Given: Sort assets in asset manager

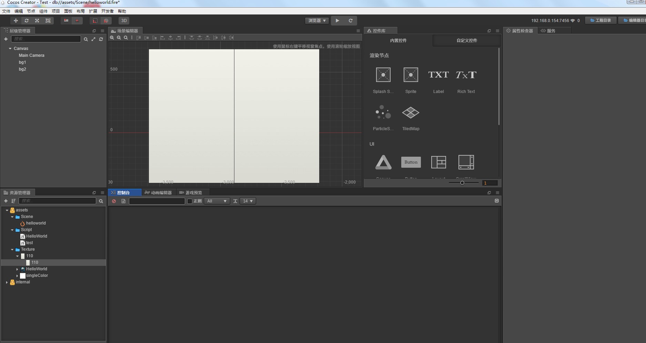Looking at the screenshot, I should click(13, 201).
